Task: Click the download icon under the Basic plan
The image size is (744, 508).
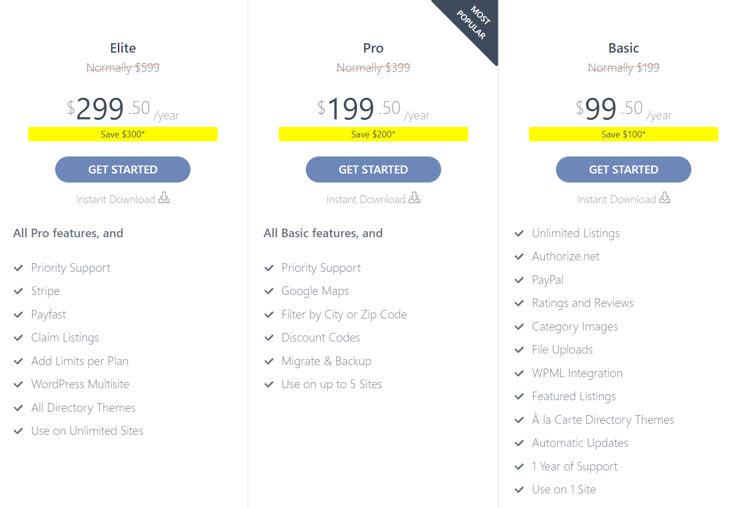Action: click(665, 198)
